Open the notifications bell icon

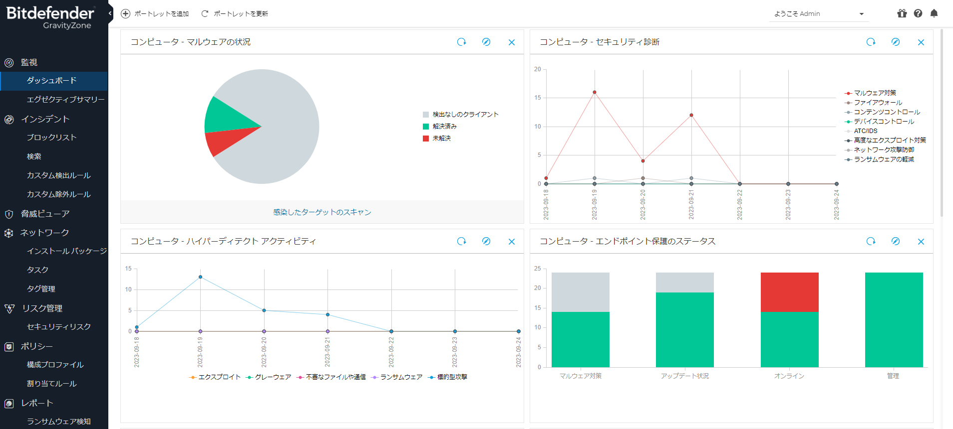click(x=934, y=13)
